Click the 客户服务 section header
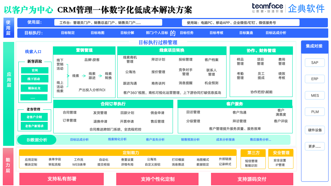This screenshot has width=331, height=186. pyautogui.click(x=235, y=104)
